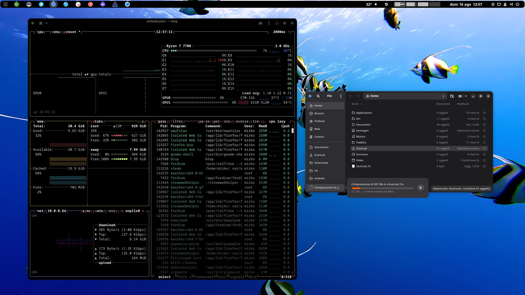
Task: Open the gauge-style monitor icon in the top bar
Action: pos(29,4)
